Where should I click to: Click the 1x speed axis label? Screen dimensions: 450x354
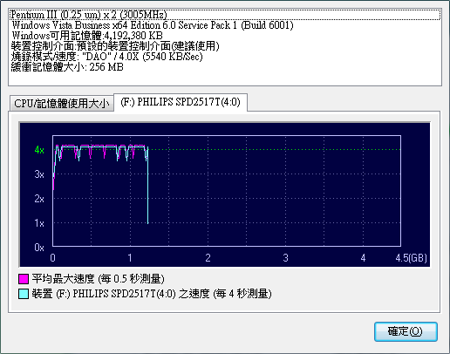pos(39,223)
